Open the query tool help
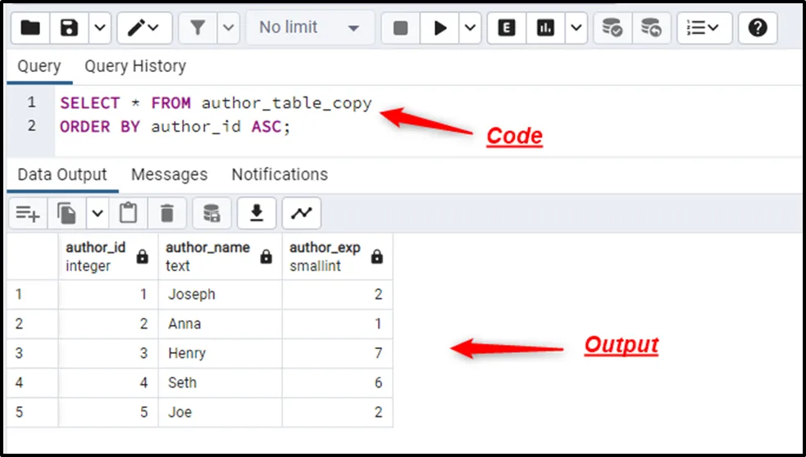 [758, 28]
